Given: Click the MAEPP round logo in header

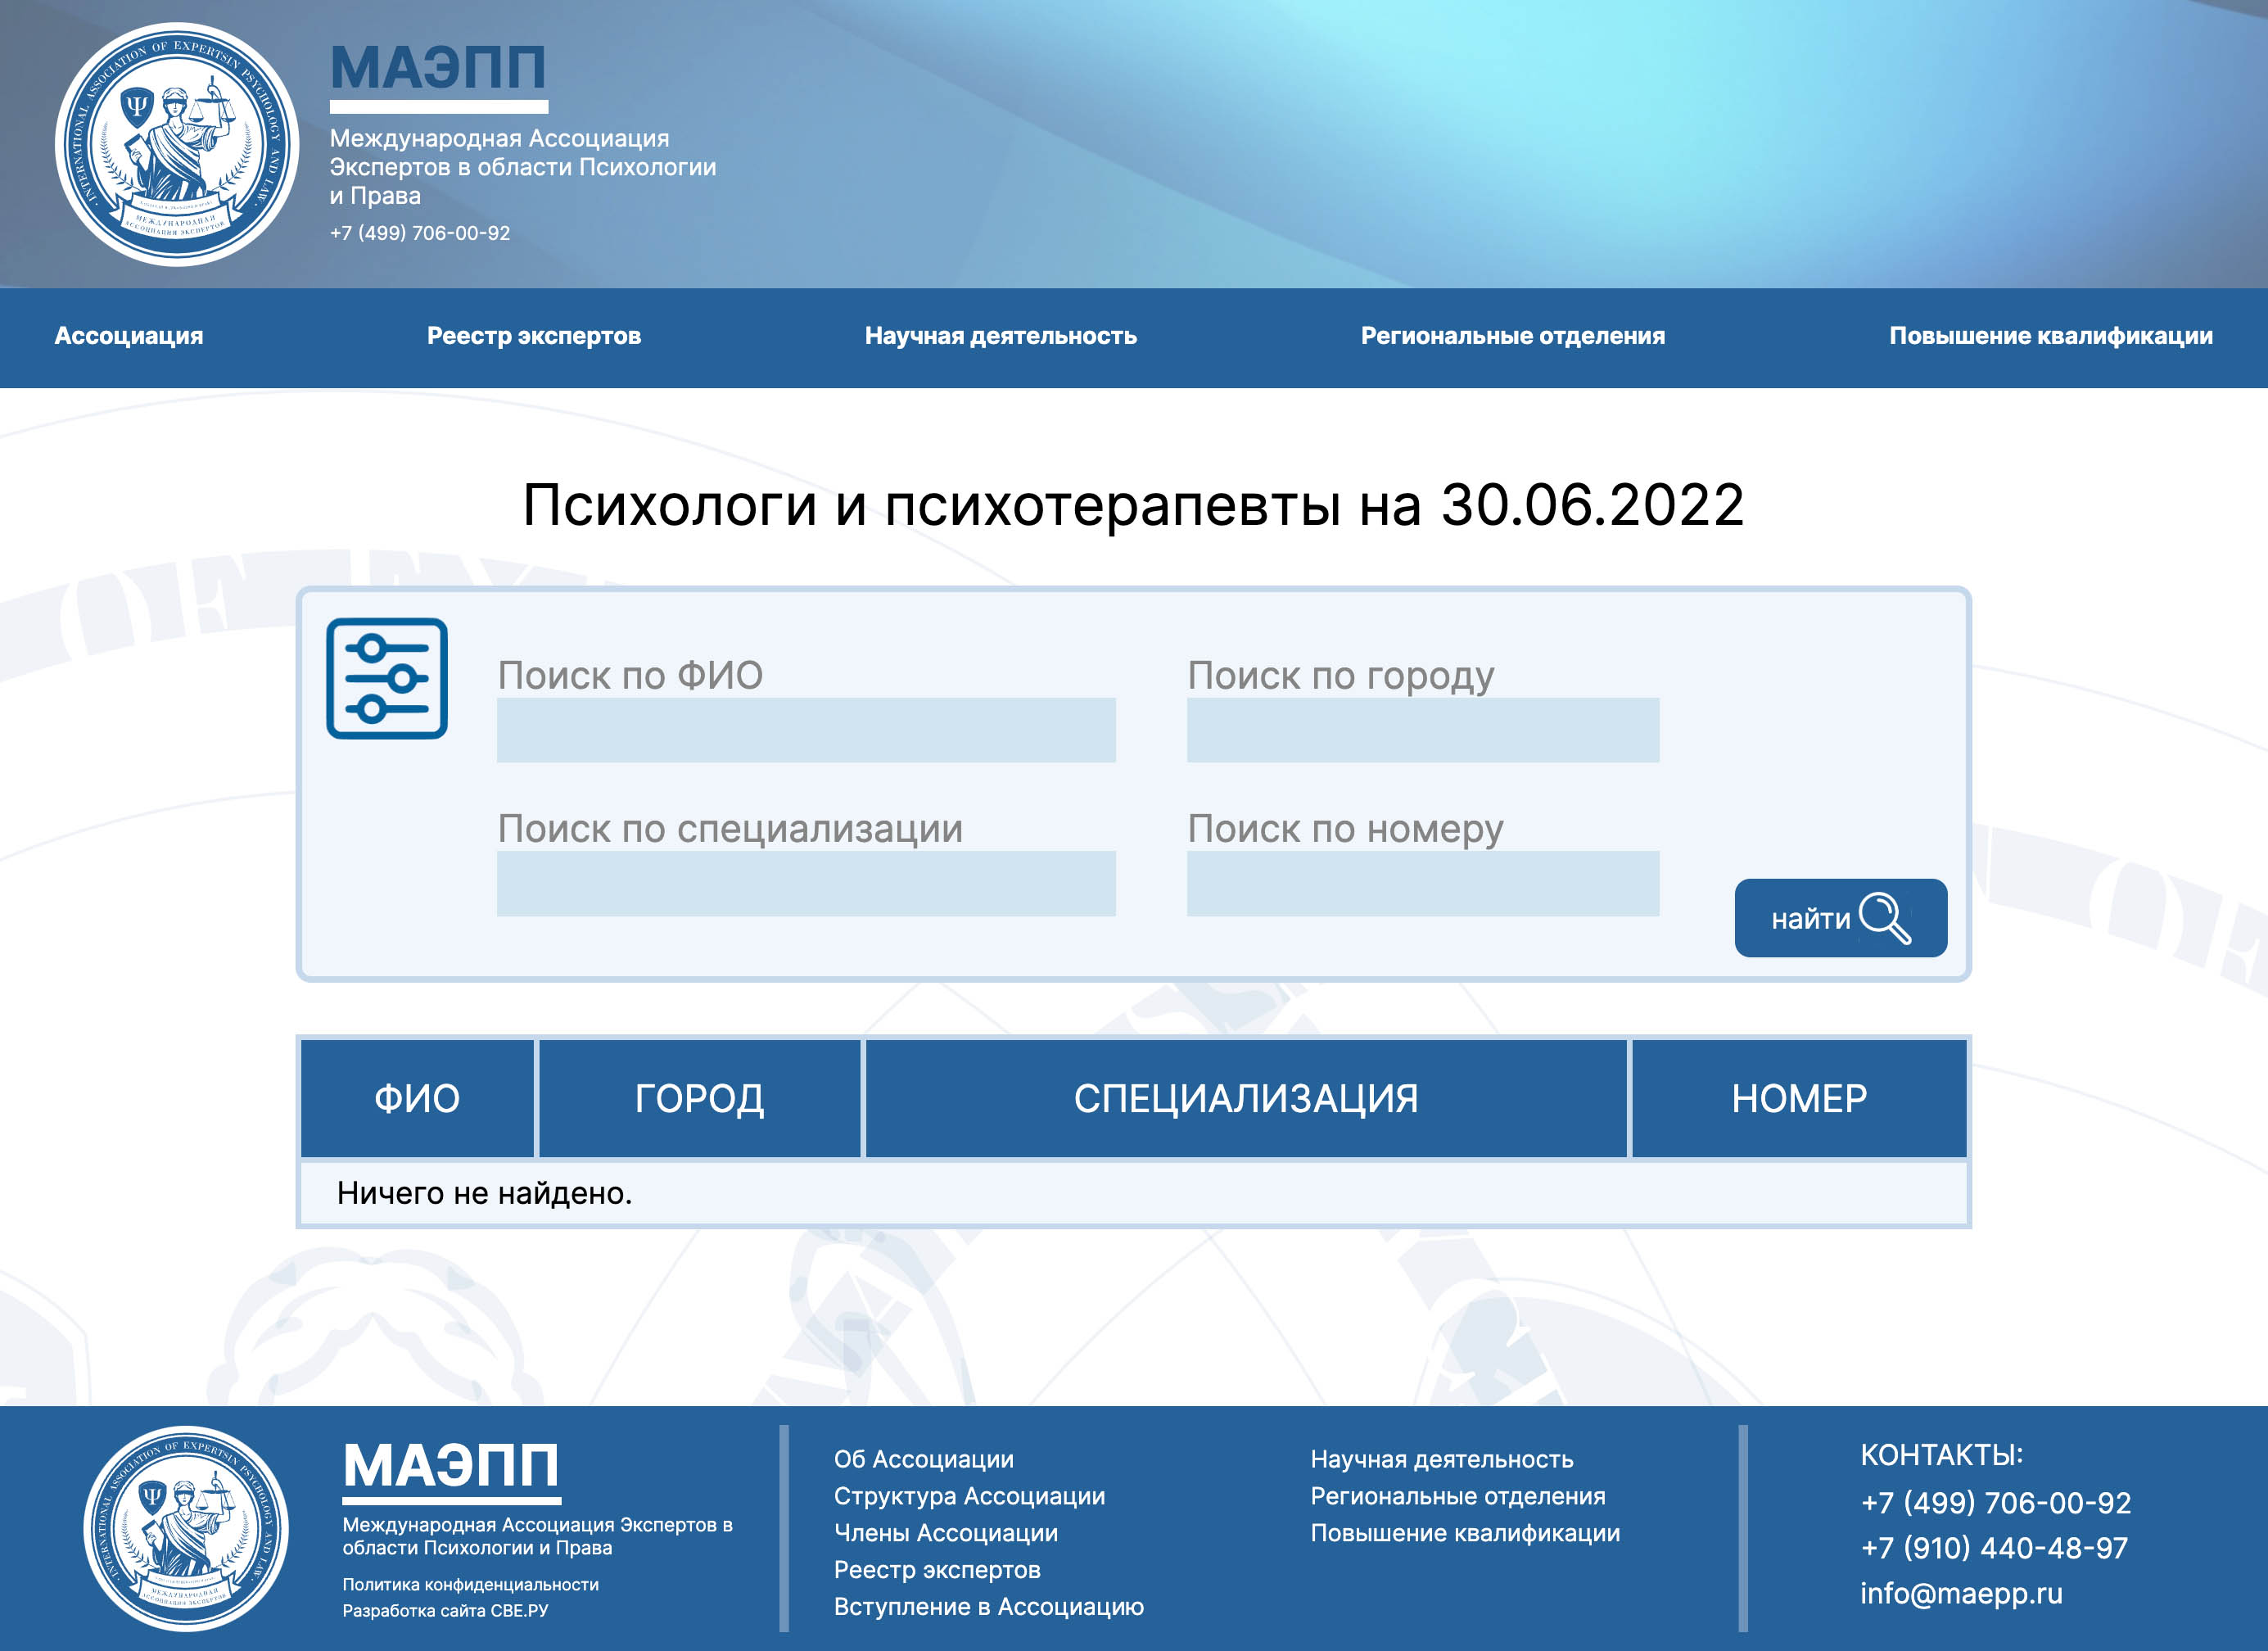Looking at the screenshot, I should 177,145.
